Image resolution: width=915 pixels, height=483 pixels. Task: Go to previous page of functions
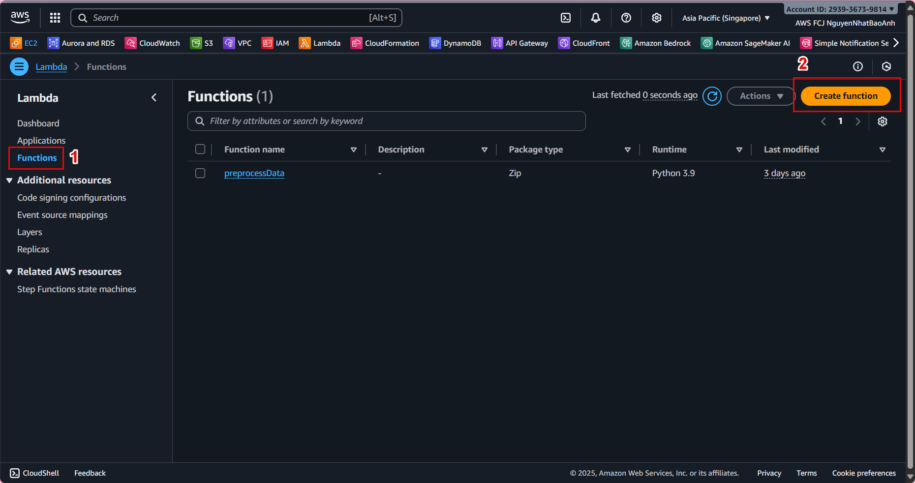(823, 121)
